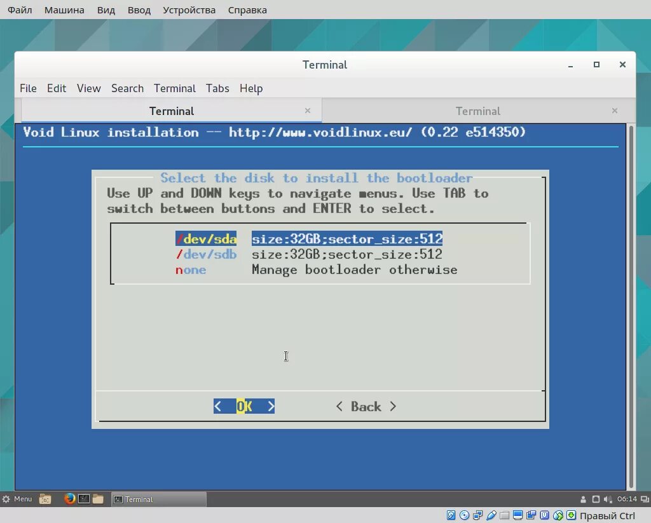Click VirtualBox USB devices indicator

pyautogui.click(x=491, y=515)
